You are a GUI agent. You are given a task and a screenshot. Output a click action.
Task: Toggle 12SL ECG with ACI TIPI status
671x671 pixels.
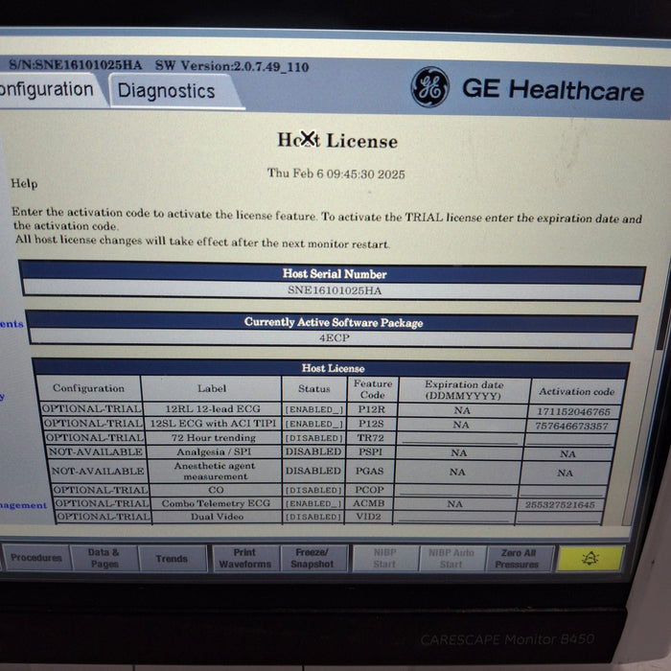point(314,424)
